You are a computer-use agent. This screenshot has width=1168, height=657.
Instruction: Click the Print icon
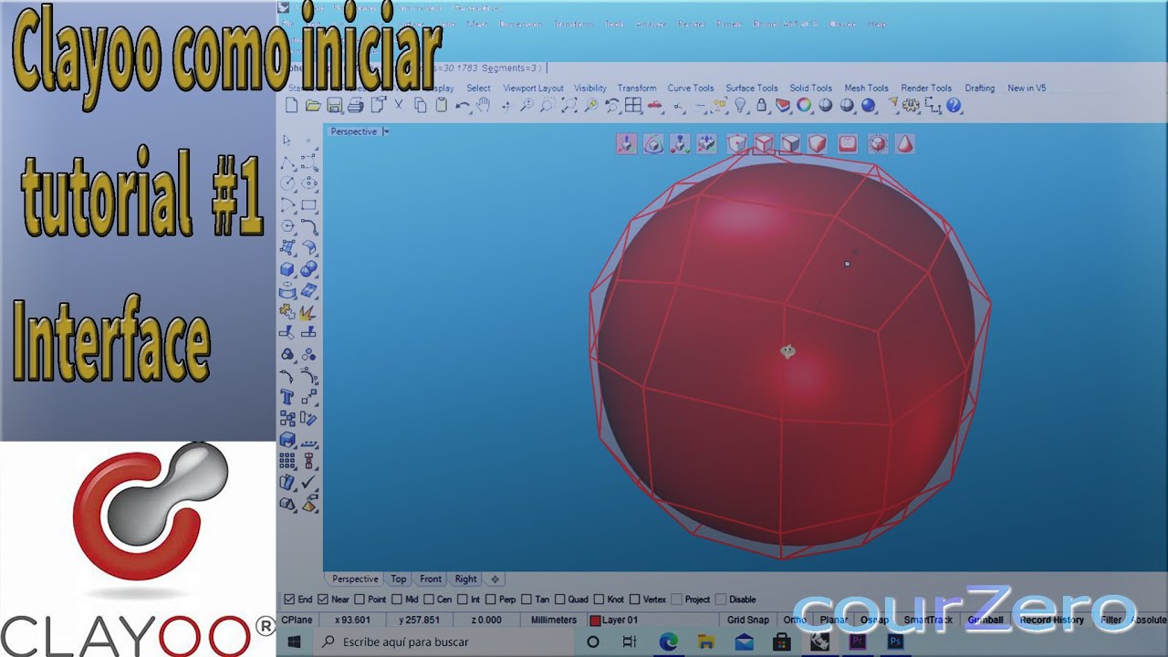click(x=356, y=105)
